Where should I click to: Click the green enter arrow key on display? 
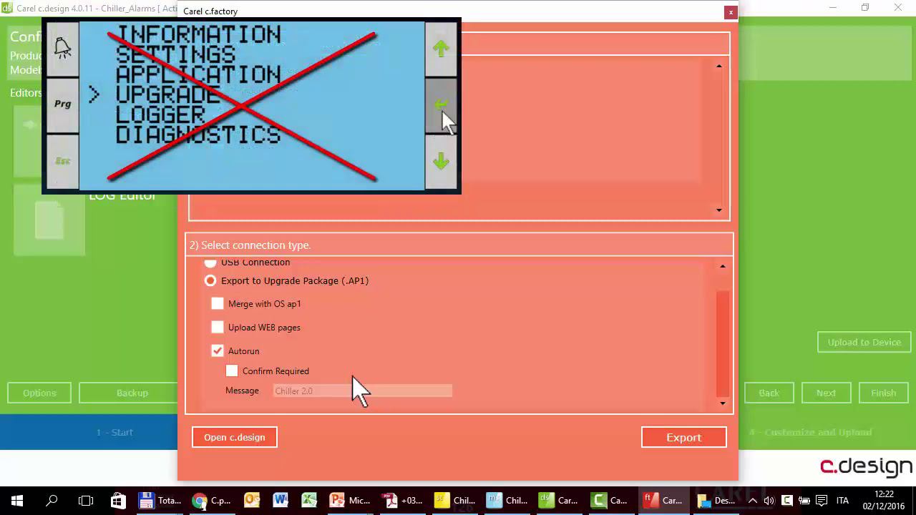click(441, 105)
